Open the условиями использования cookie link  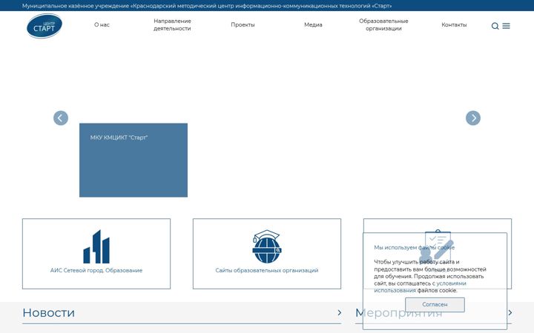pyautogui.click(x=420, y=287)
